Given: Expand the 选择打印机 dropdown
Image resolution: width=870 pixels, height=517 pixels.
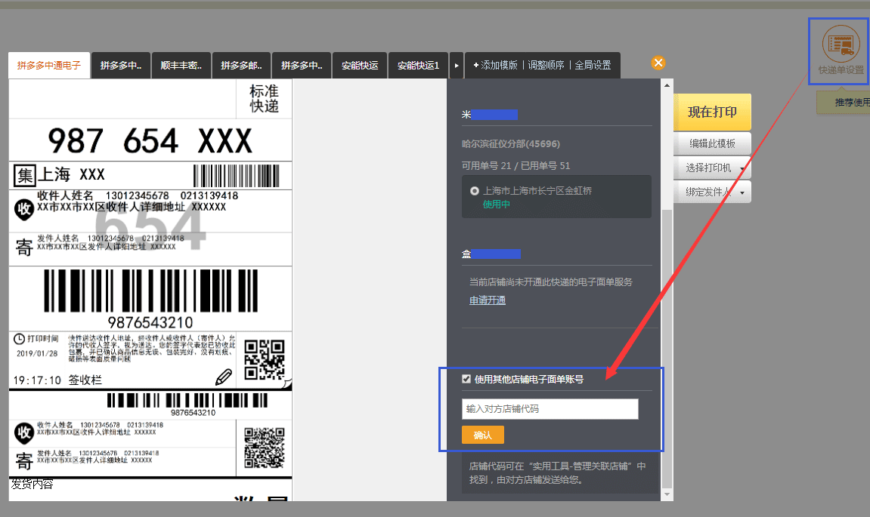Looking at the screenshot, I should [712, 168].
